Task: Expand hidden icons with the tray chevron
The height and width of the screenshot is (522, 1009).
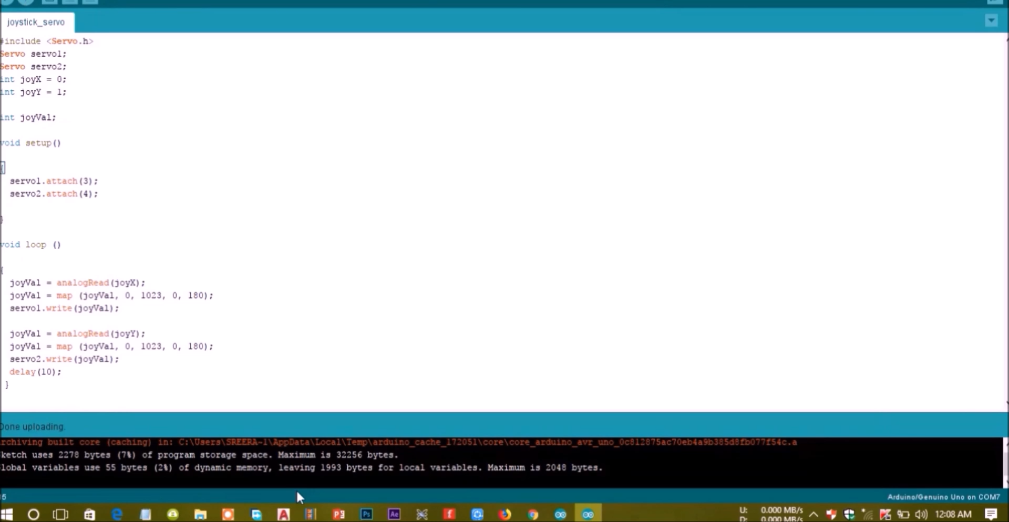Action: pos(814,514)
